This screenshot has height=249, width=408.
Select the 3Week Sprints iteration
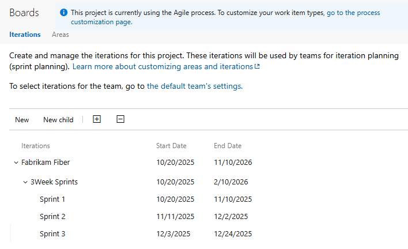coord(54,182)
